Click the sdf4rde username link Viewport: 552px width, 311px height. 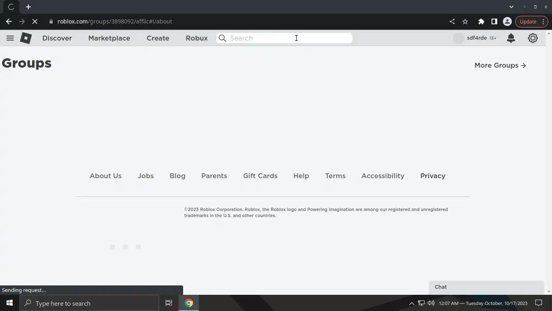point(477,38)
